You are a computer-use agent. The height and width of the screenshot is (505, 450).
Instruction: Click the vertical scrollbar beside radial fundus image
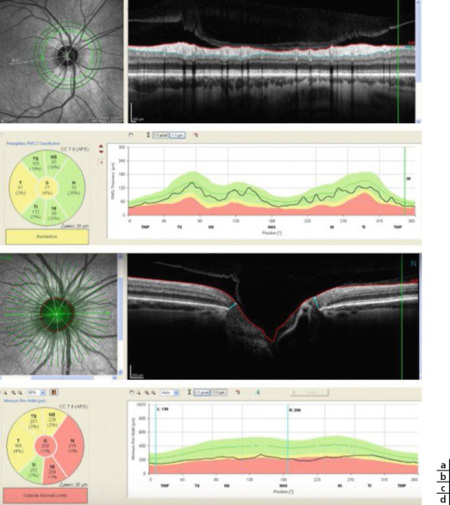pos(121,314)
